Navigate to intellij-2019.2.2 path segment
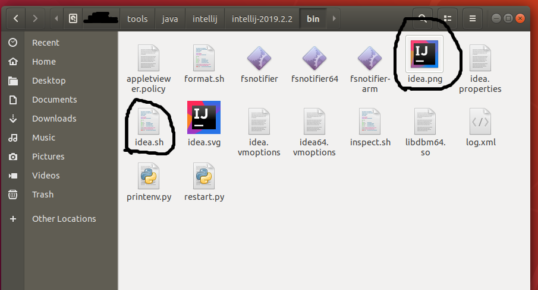The image size is (538, 290). 262,19
